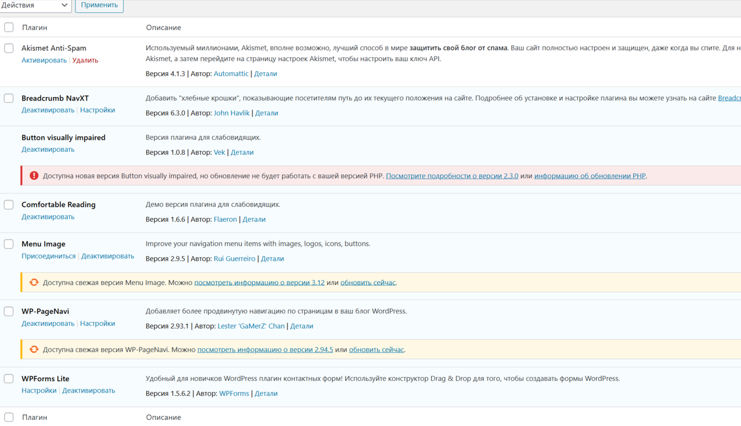Activate the Akismet Anti-Spam plugin
Screen dimensions: 741x426
44,60
